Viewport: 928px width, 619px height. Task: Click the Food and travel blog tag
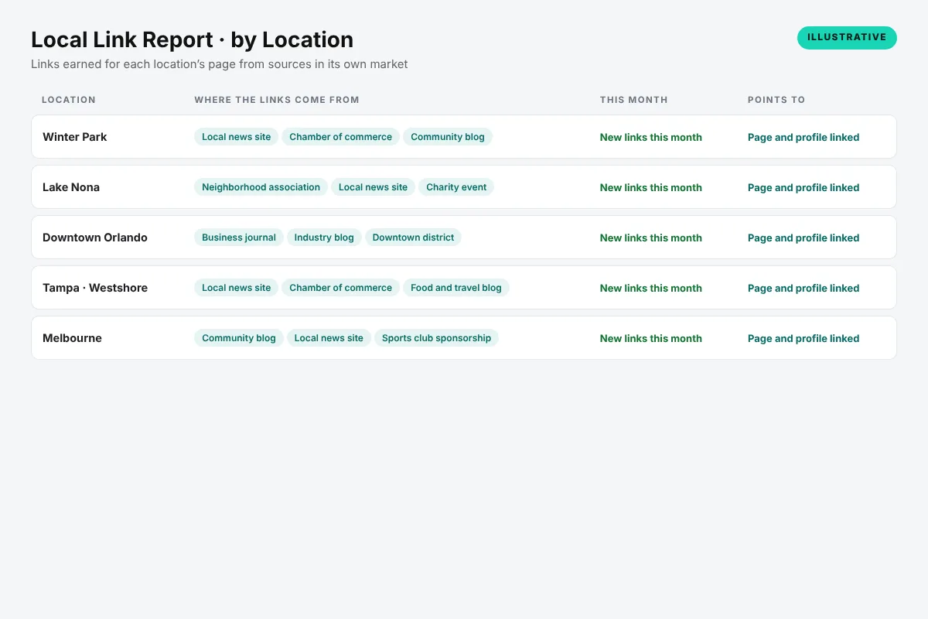(456, 288)
